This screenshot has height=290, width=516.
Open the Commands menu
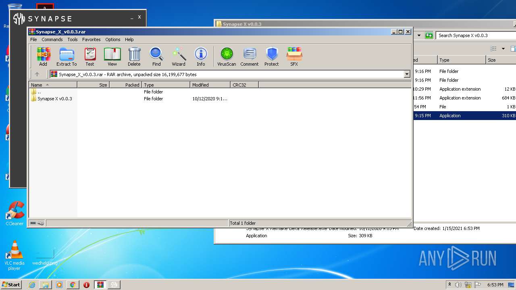[52, 39]
